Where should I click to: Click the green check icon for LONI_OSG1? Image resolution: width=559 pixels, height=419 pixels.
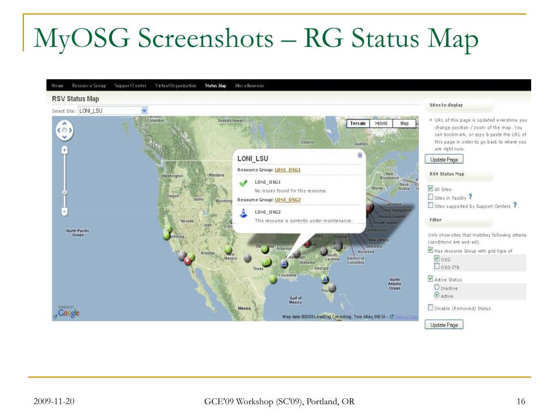[243, 183]
